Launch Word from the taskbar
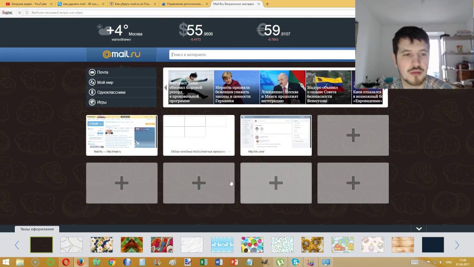 pos(219,262)
